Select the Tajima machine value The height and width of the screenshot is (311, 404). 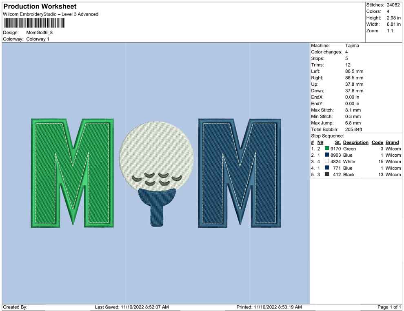352,46
